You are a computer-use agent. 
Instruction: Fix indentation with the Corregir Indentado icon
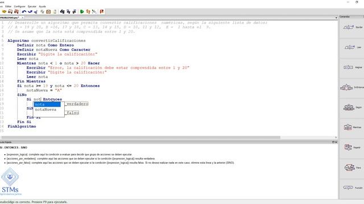pyautogui.click(x=55, y=11)
